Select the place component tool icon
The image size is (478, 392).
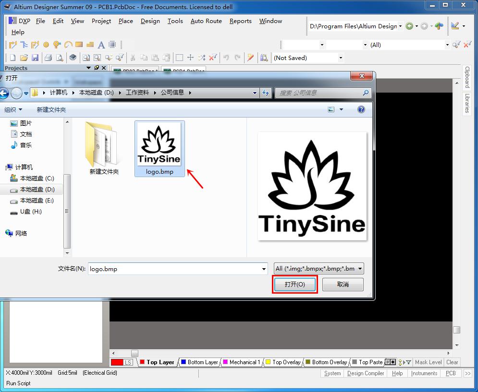pos(112,45)
